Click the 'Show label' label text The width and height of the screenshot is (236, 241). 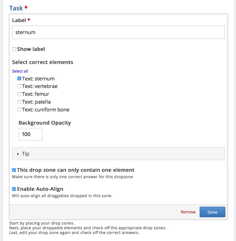[31, 49]
